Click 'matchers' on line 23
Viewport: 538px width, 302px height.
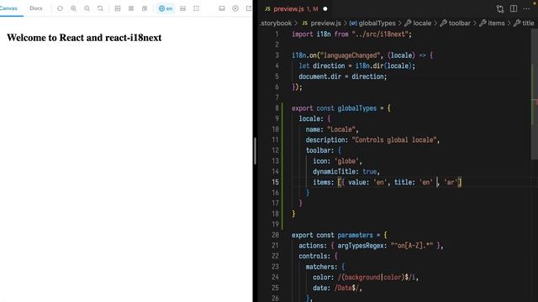319,267
